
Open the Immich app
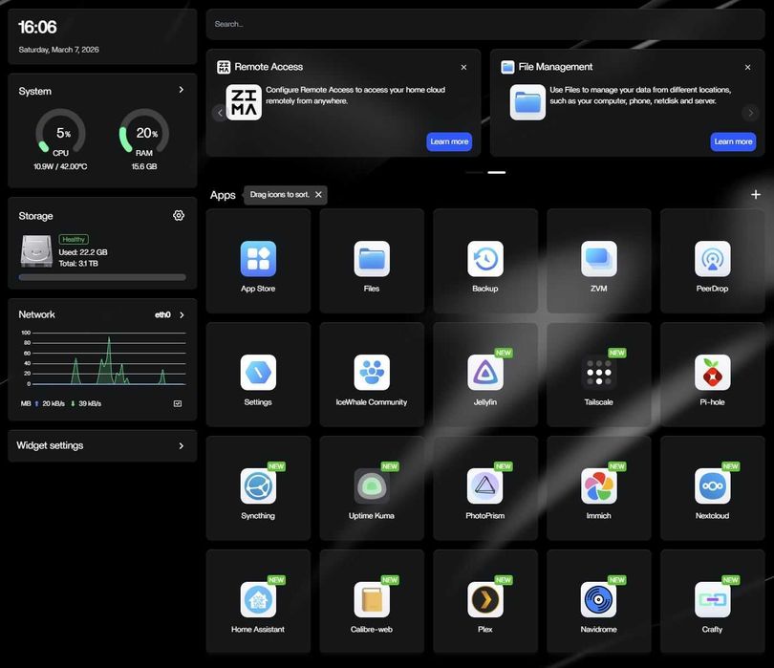[599, 486]
